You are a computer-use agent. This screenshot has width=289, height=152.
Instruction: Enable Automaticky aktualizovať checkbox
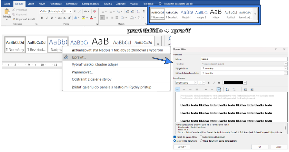pos(201,137)
